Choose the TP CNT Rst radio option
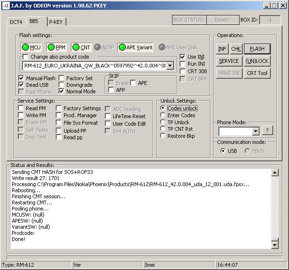289x270 pixels. click(x=163, y=128)
